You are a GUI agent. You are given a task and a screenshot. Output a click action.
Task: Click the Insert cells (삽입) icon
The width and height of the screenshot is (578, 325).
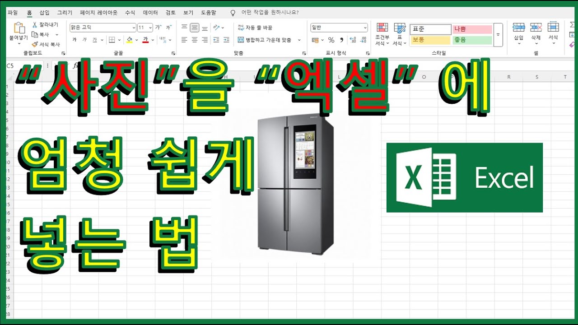519,27
